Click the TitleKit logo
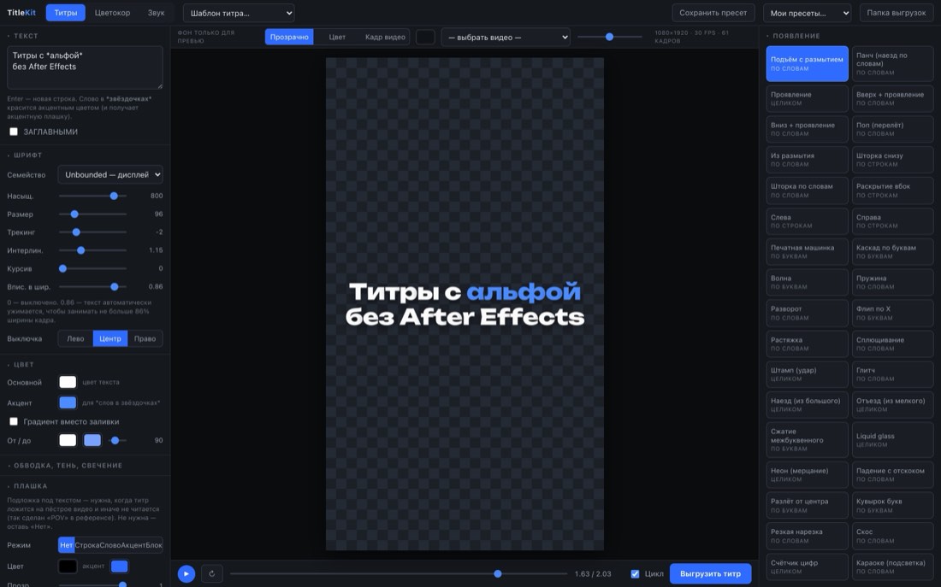Screen dimensions: 941x587 tap(21, 13)
